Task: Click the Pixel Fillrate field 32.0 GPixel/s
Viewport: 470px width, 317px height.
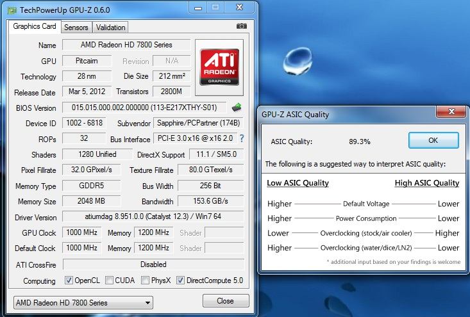Action: (x=92, y=170)
